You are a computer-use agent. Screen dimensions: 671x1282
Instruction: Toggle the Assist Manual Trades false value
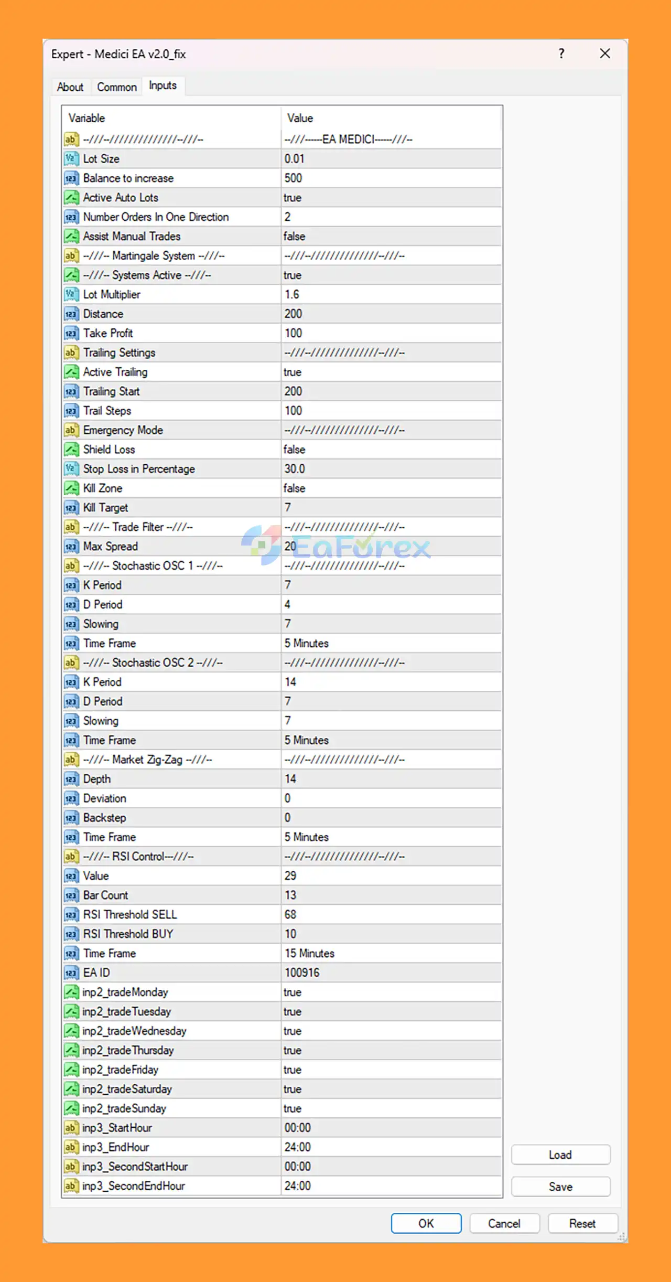[x=391, y=237]
